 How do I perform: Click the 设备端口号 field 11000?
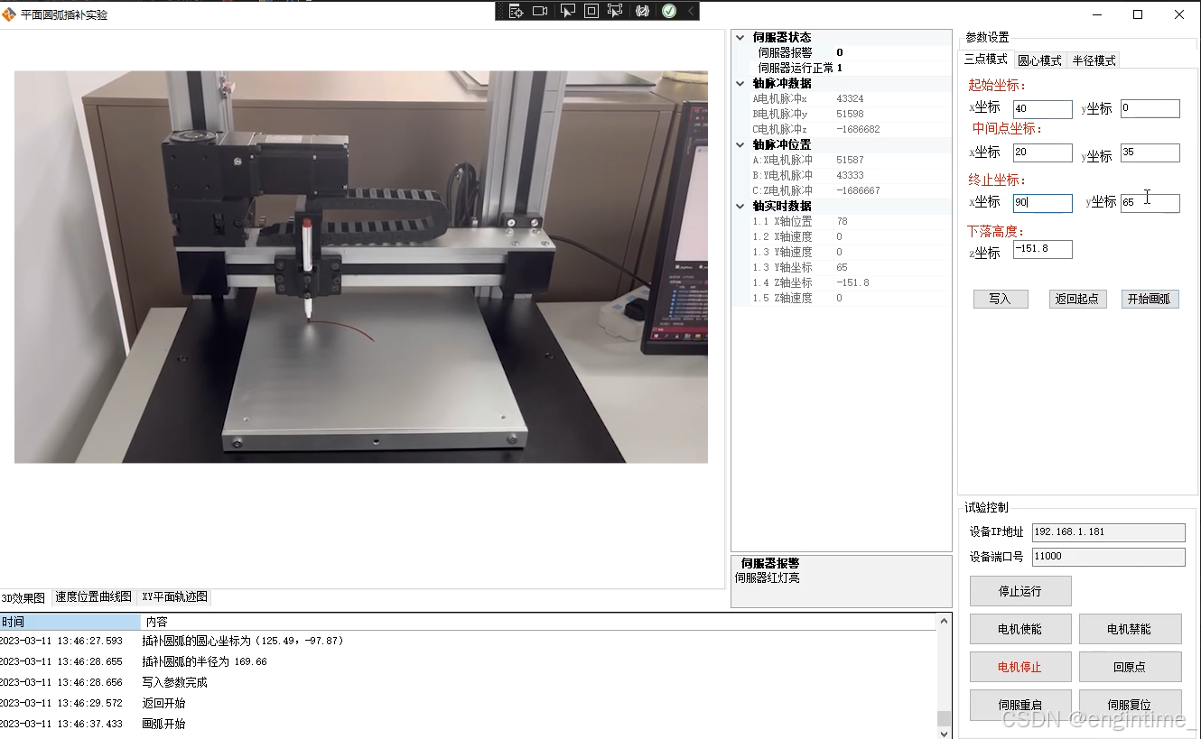coord(1108,557)
